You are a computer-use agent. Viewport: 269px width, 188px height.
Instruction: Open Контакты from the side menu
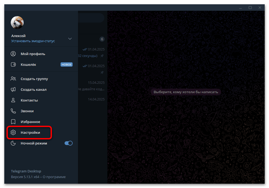click(41, 100)
